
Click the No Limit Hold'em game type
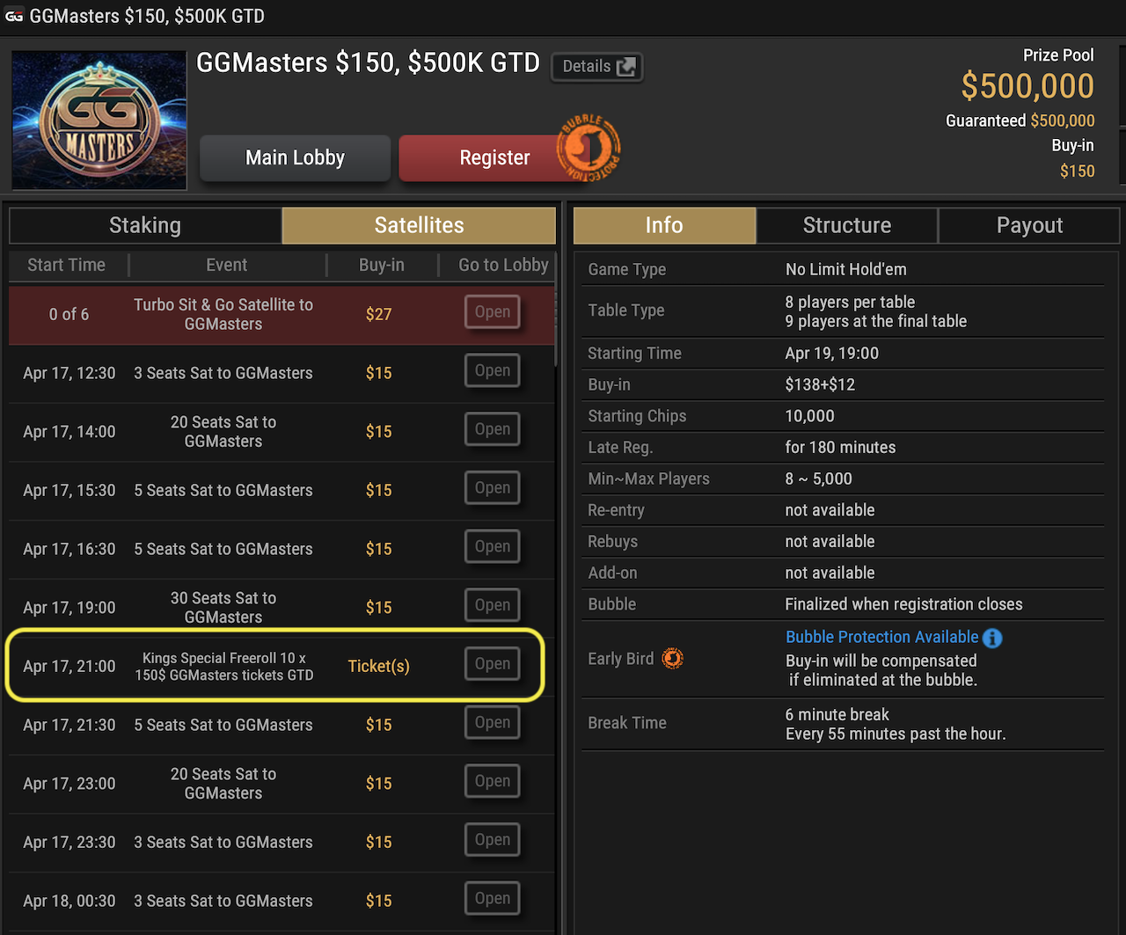(845, 269)
